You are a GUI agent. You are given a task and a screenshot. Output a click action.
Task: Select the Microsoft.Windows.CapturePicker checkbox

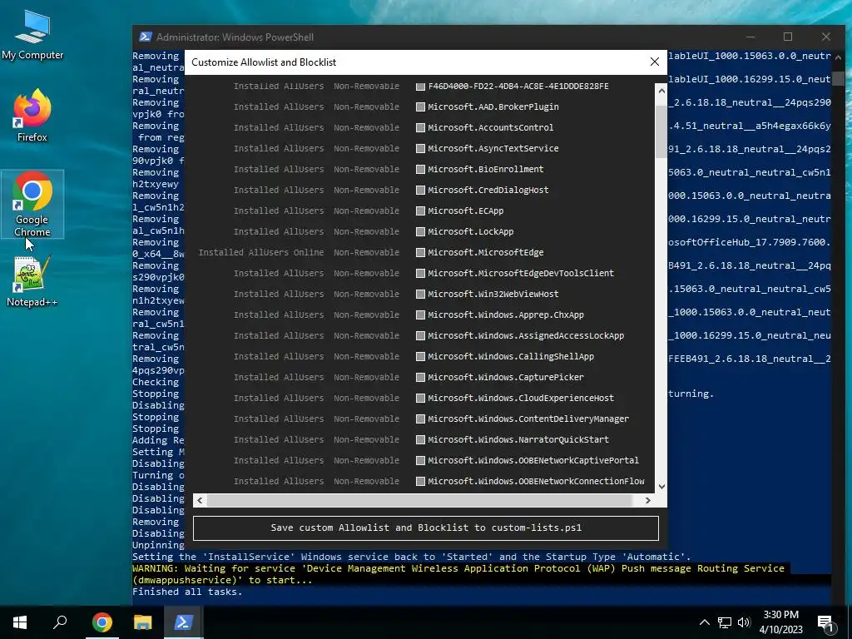coord(420,377)
